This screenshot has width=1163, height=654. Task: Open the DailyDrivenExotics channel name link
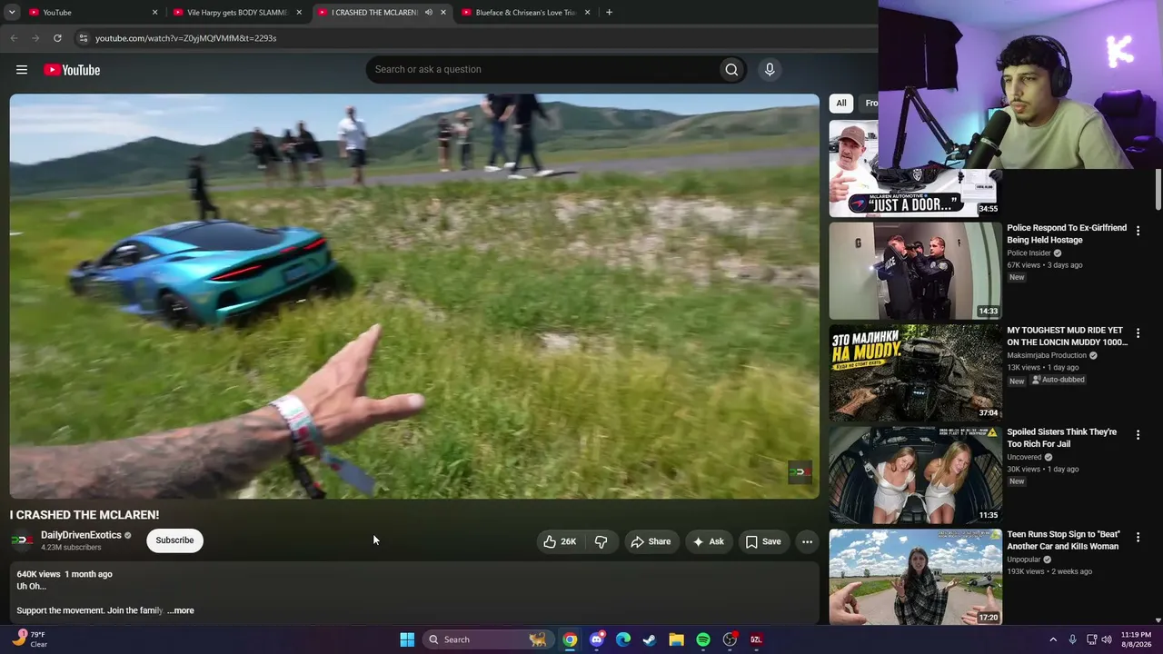pyautogui.click(x=81, y=535)
